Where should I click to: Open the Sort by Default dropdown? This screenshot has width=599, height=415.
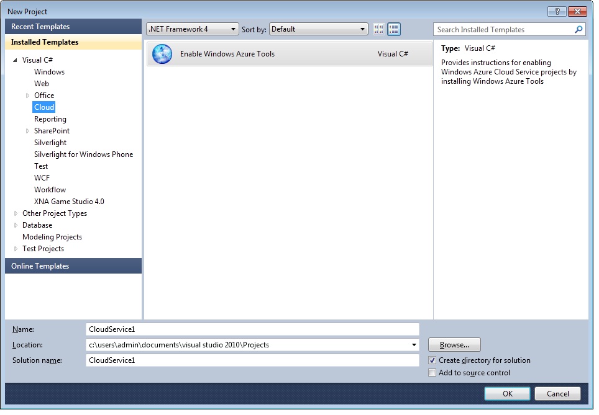tap(319, 29)
